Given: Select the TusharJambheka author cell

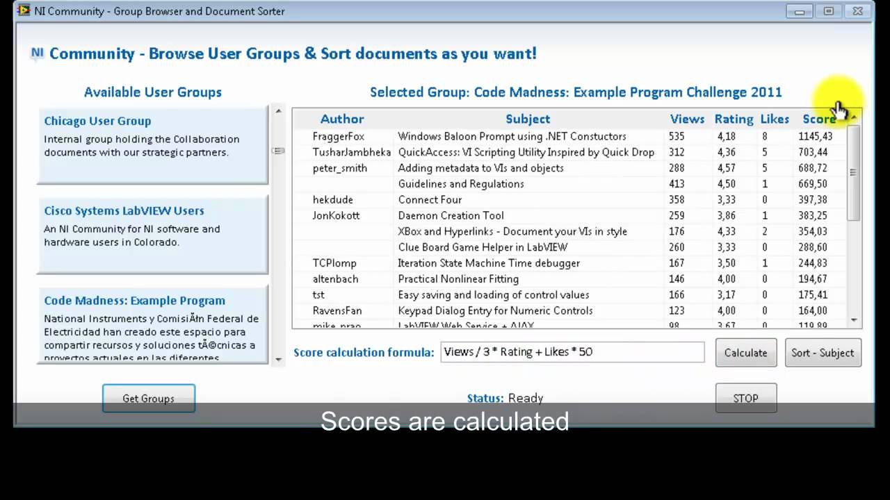Looking at the screenshot, I should point(352,152).
